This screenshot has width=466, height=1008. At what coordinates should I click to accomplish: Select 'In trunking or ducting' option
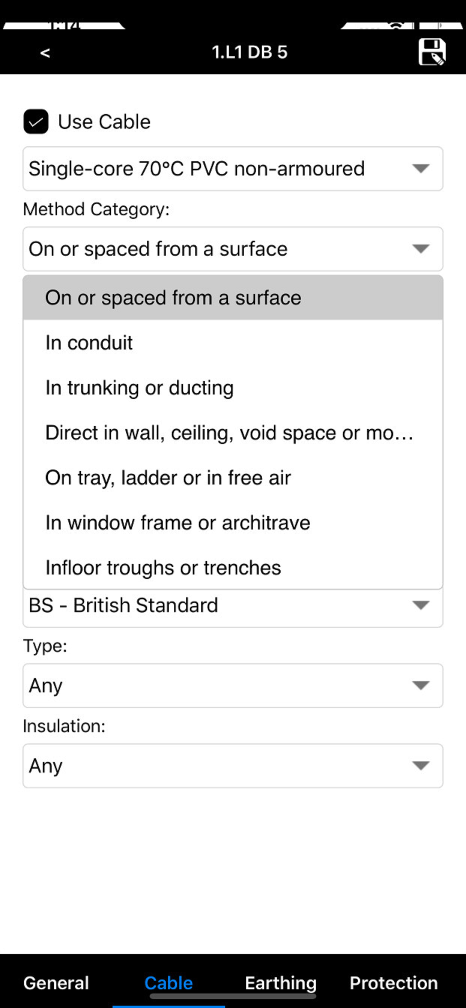[233, 387]
